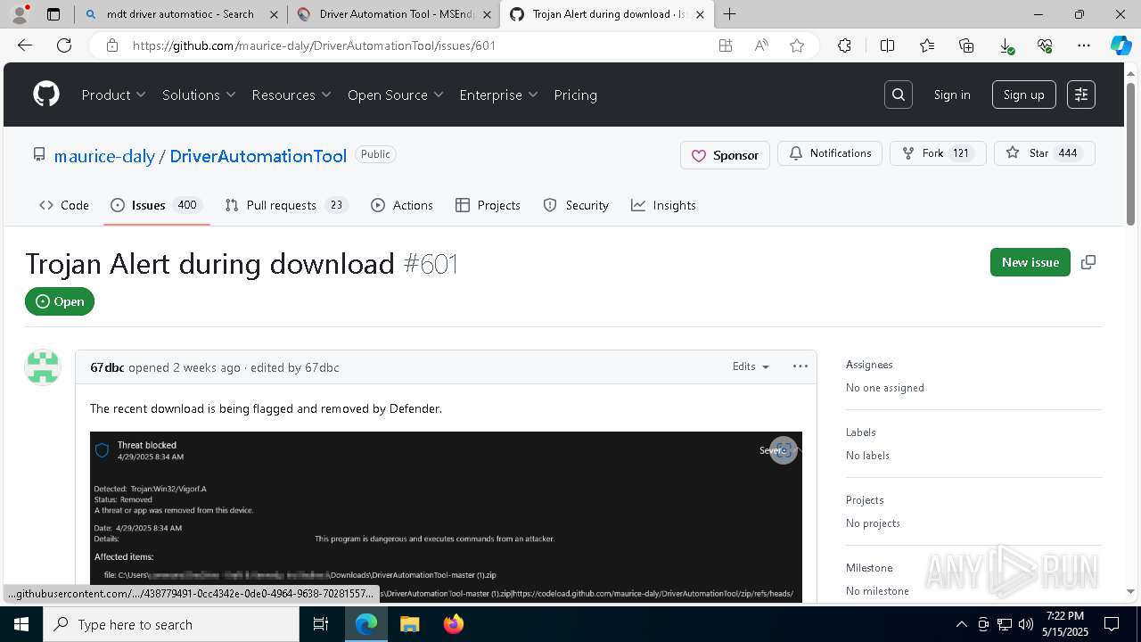Open browser Extensions puzzle icon
Screen dimensions: 1141x642
click(844, 45)
